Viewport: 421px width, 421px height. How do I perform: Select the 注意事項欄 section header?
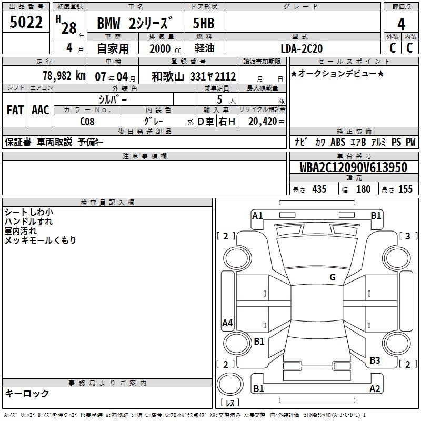coord(144,156)
